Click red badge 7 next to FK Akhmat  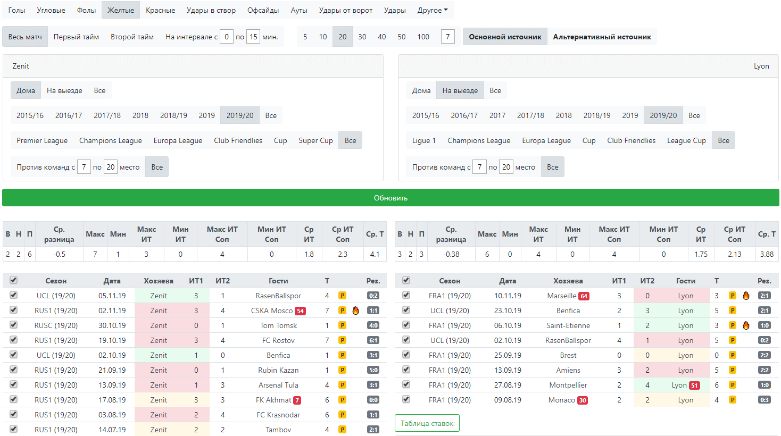tap(297, 400)
